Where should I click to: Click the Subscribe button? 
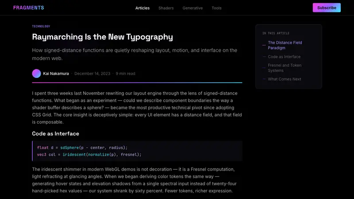tap(327, 8)
